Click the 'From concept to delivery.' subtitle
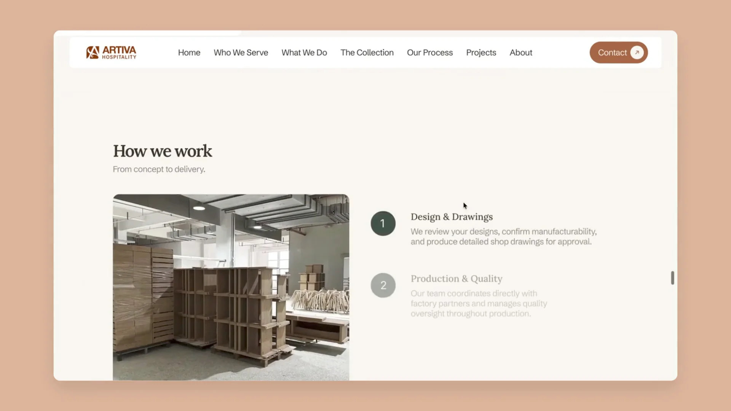Screen dimensions: 731x411 [159, 169]
